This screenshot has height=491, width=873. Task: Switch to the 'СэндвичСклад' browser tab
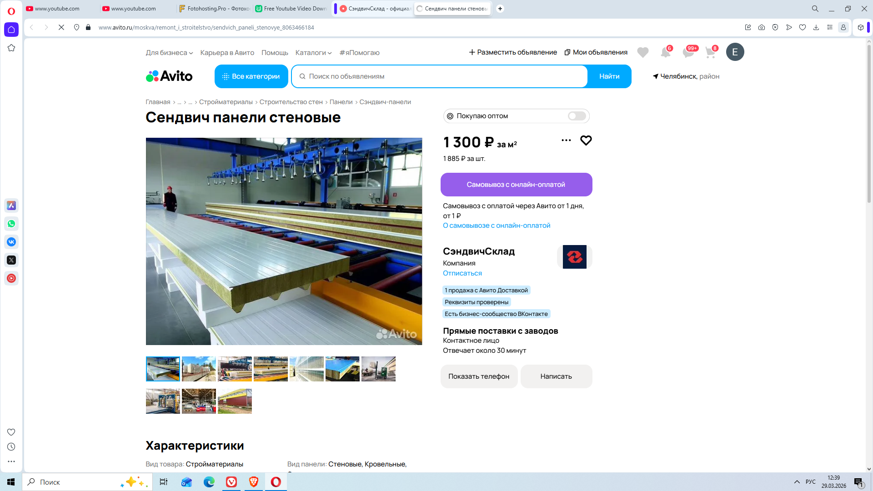coord(375,9)
